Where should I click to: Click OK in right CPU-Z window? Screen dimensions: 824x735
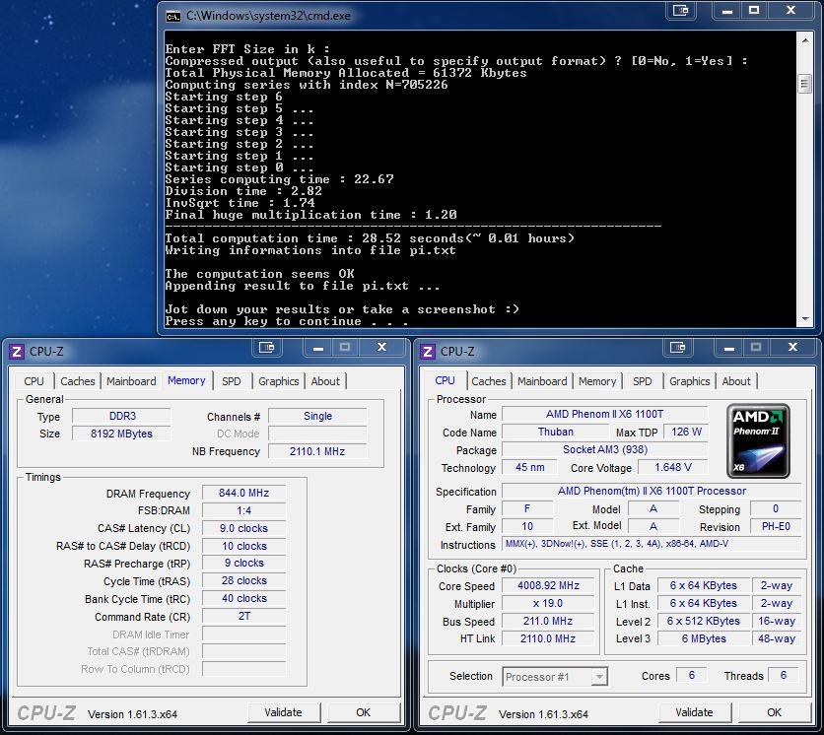(774, 712)
